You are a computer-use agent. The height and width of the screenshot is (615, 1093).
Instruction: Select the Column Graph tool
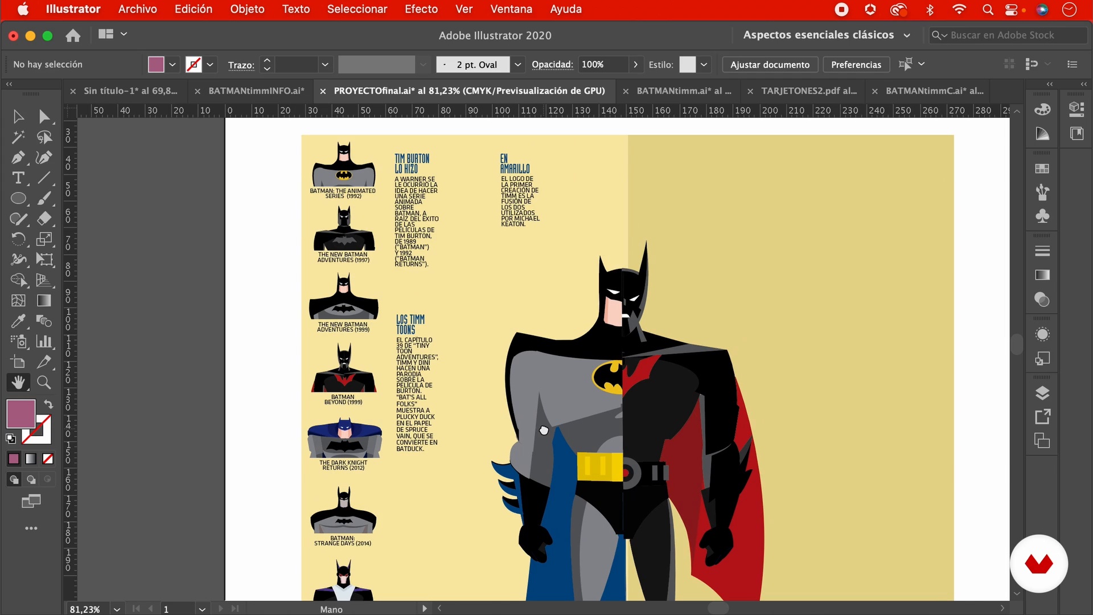tap(44, 342)
